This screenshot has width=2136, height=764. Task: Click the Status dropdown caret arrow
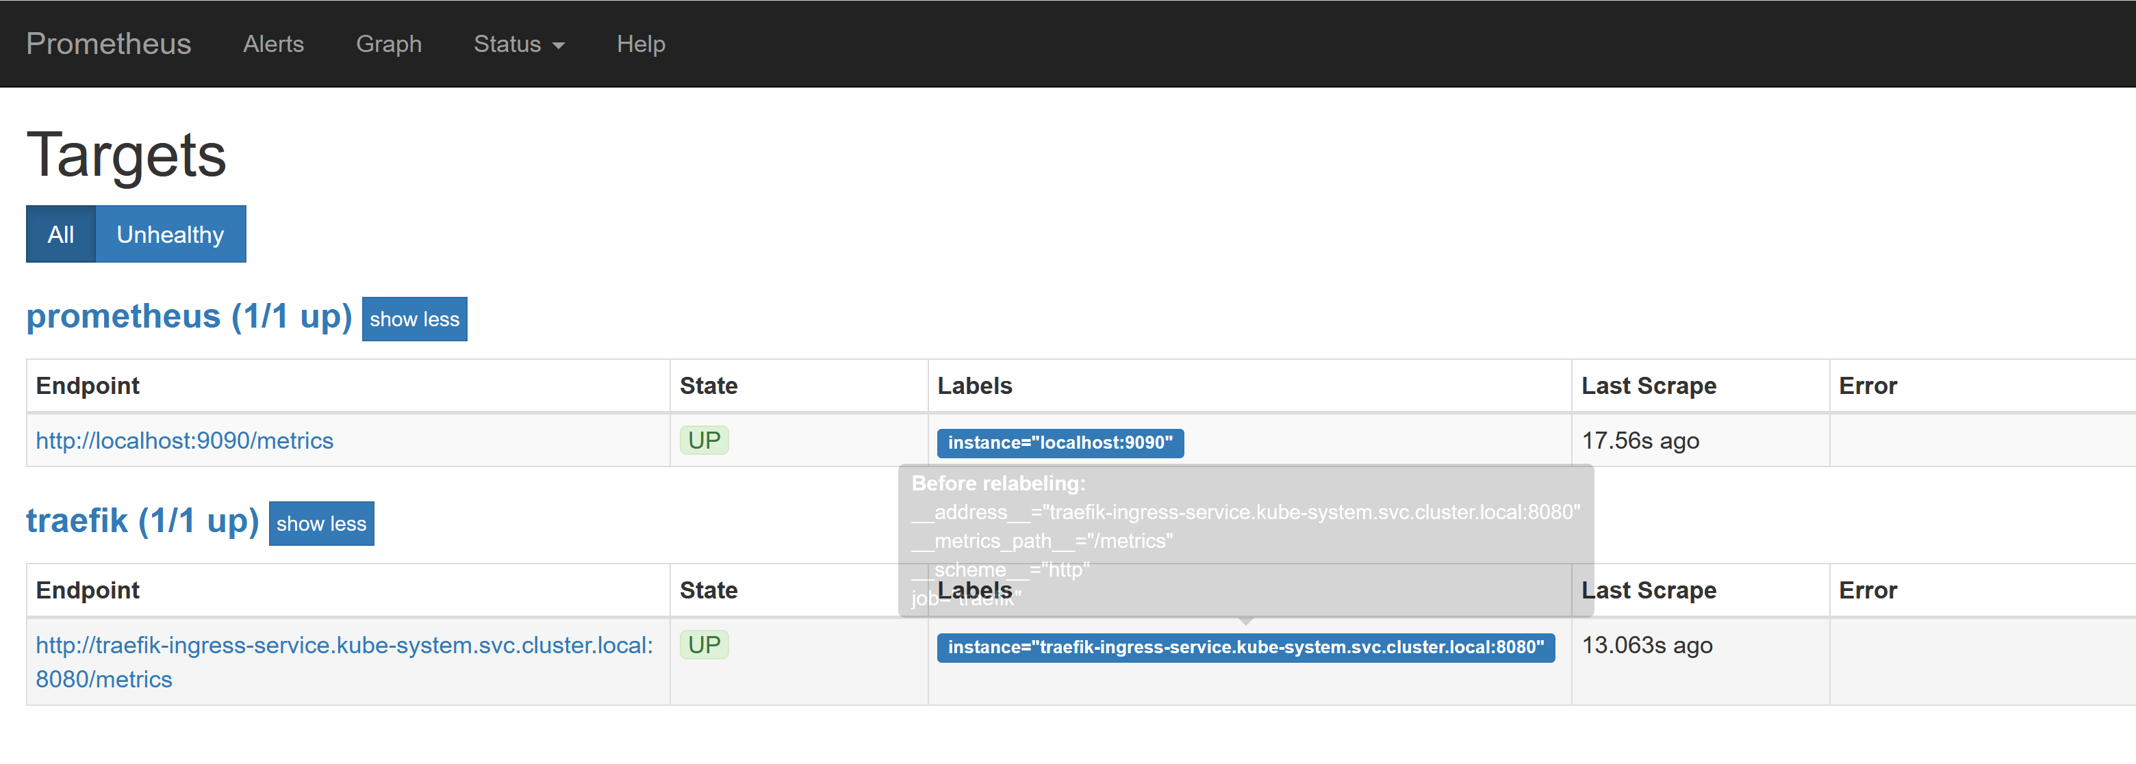[x=558, y=46]
